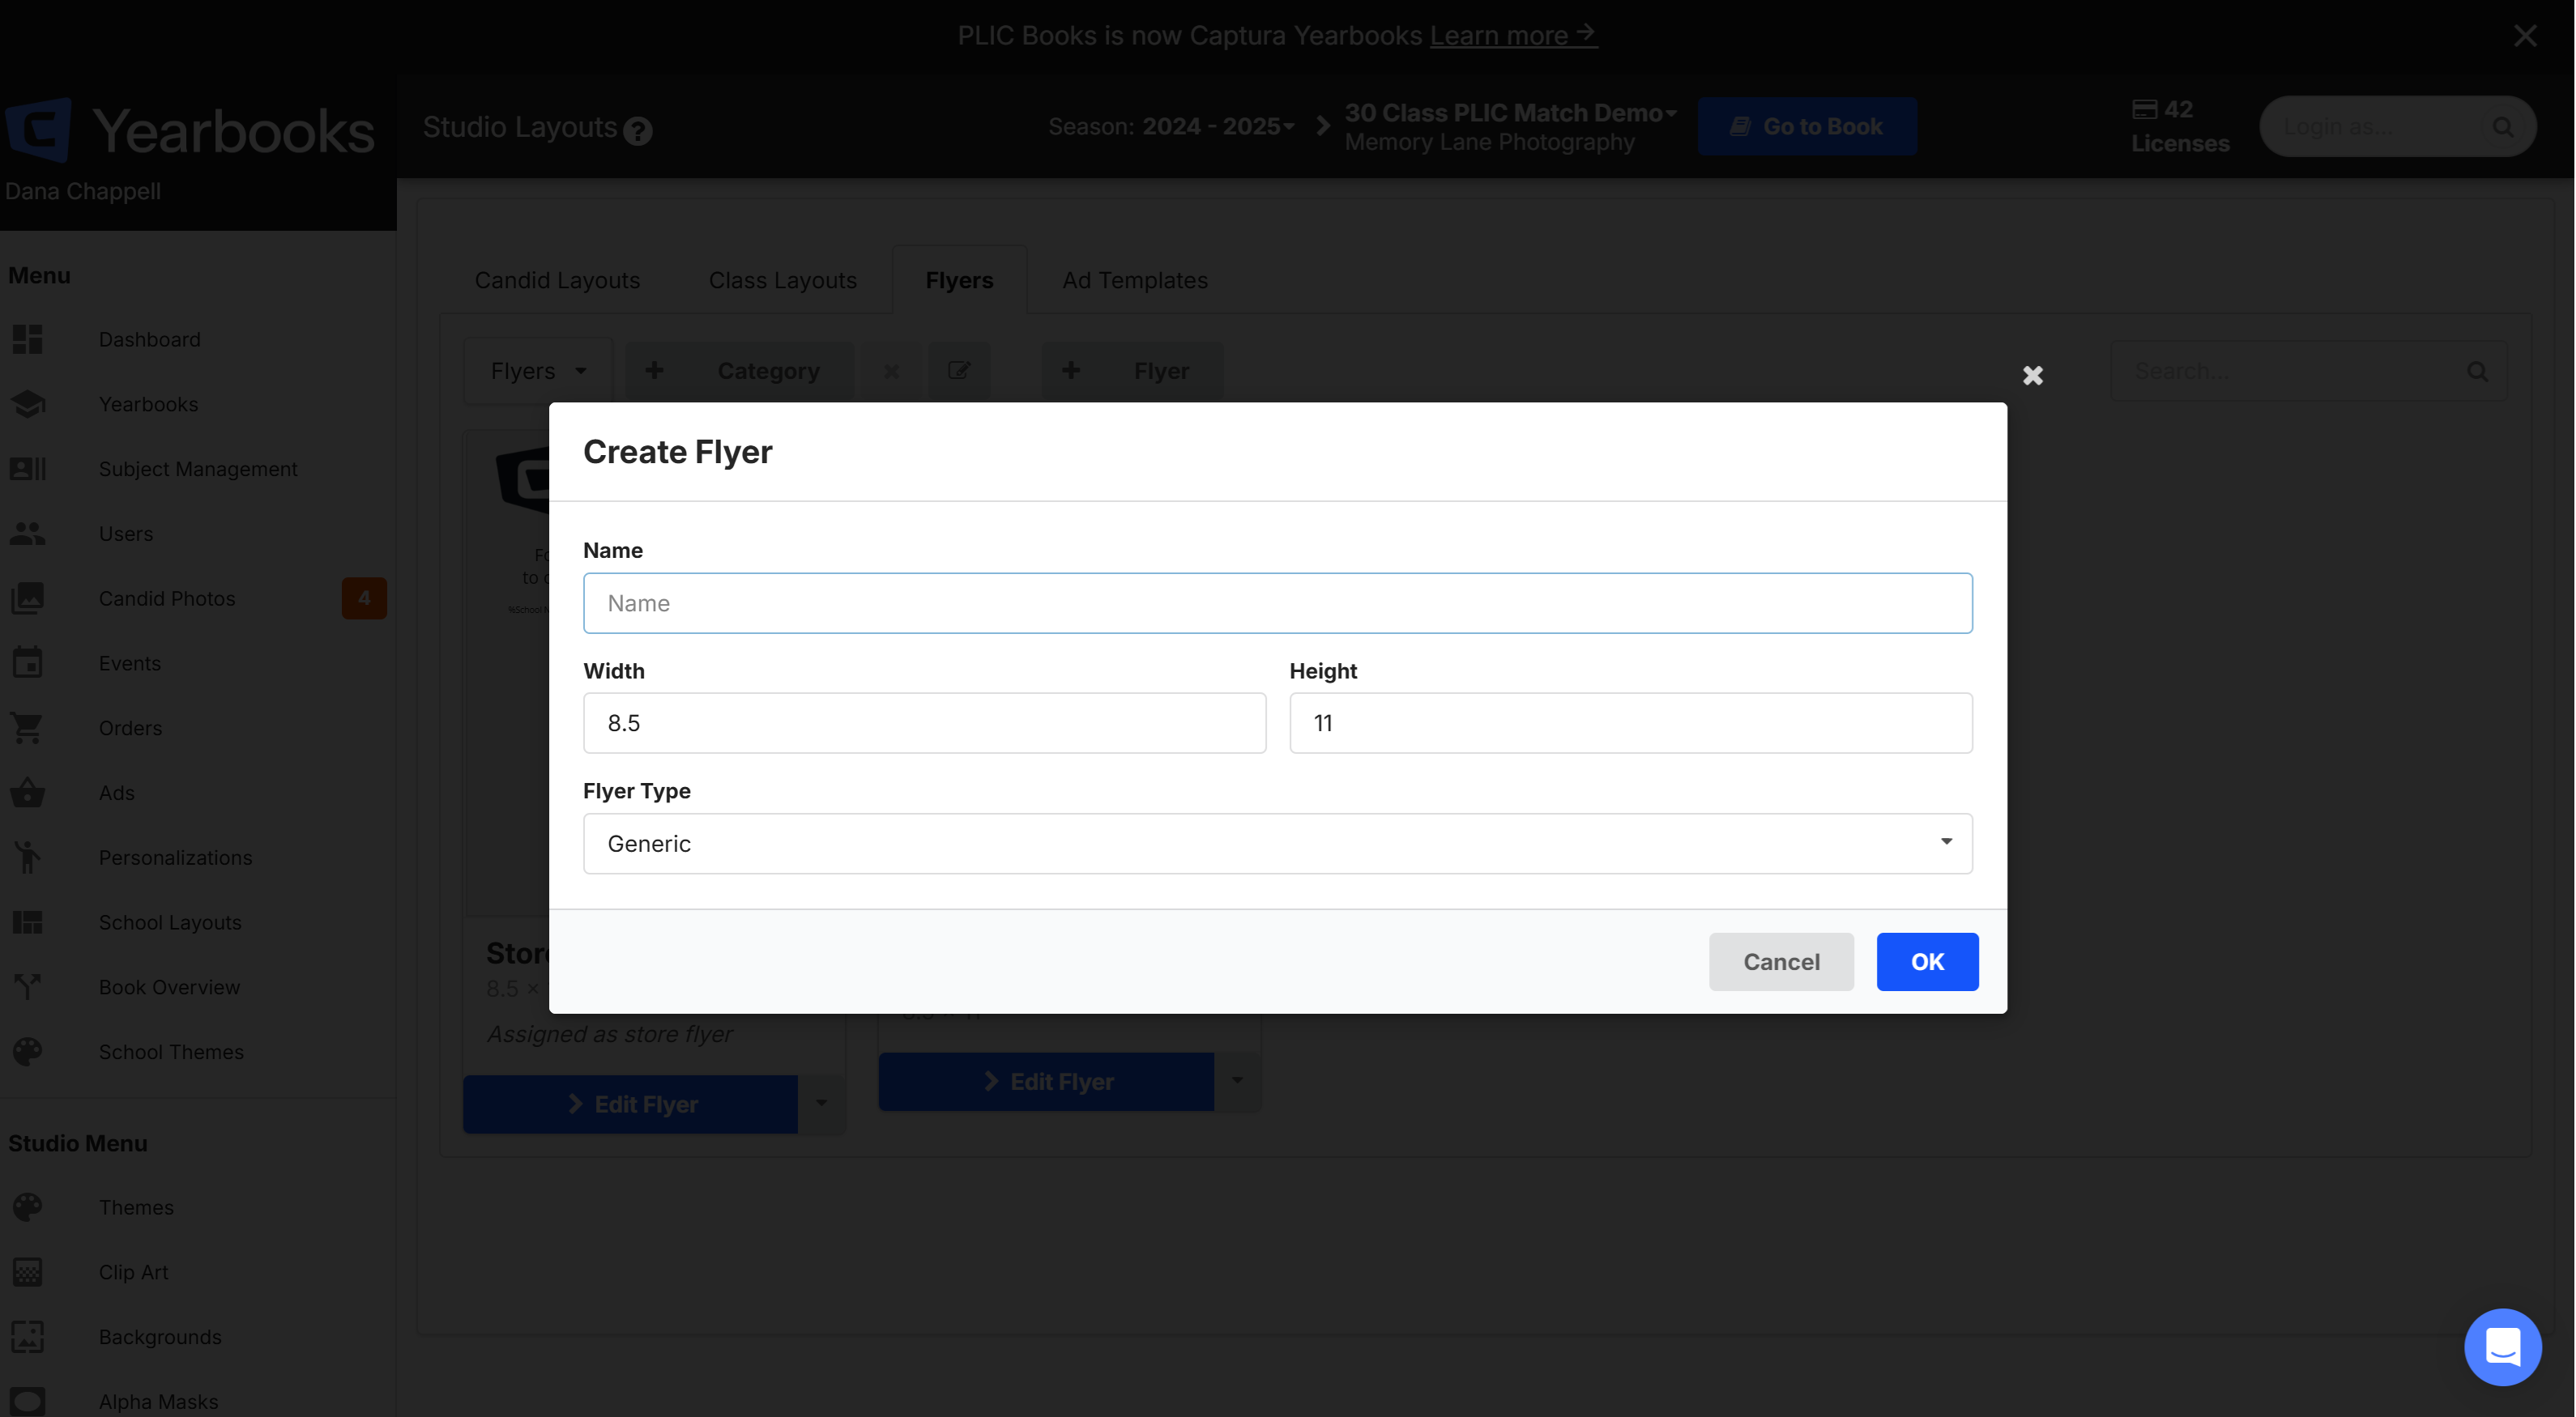The width and height of the screenshot is (2576, 1417).
Task: Click the Dana Chappell user name
Action: coord(83,191)
